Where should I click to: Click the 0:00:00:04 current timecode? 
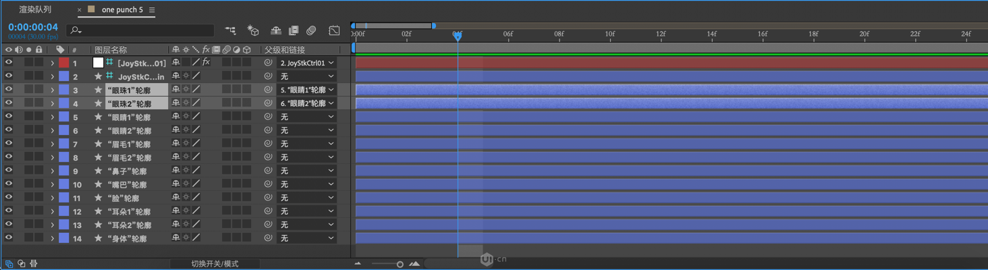pyautogui.click(x=33, y=27)
